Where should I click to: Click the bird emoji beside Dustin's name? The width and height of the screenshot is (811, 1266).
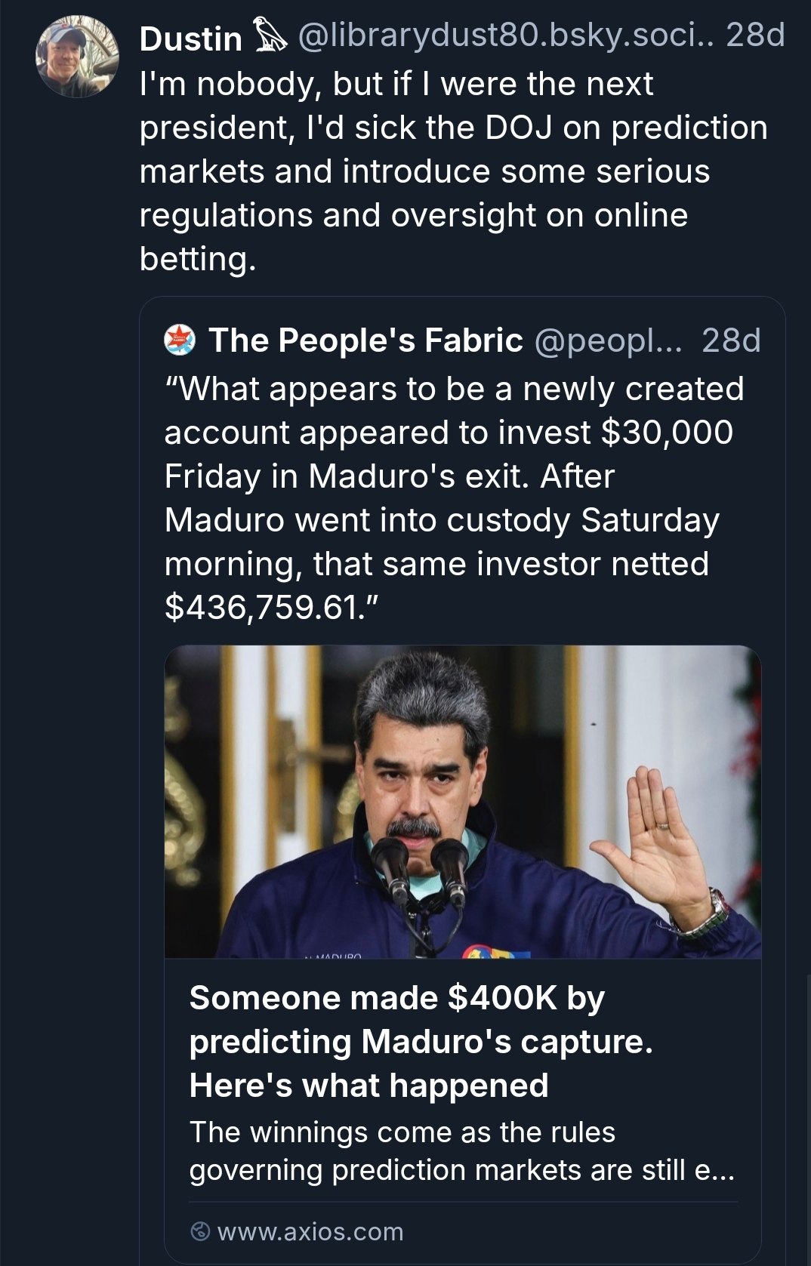[270, 37]
